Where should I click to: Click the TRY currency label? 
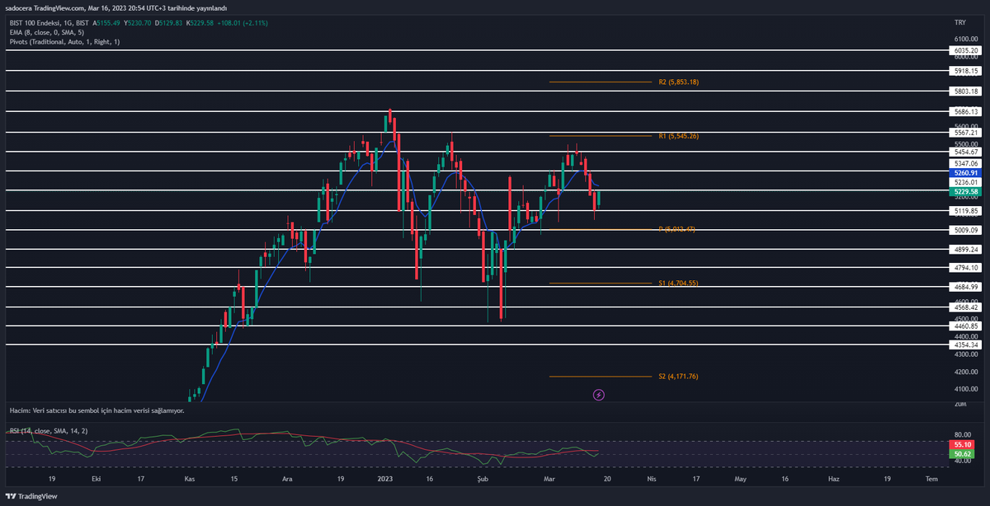[959, 23]
